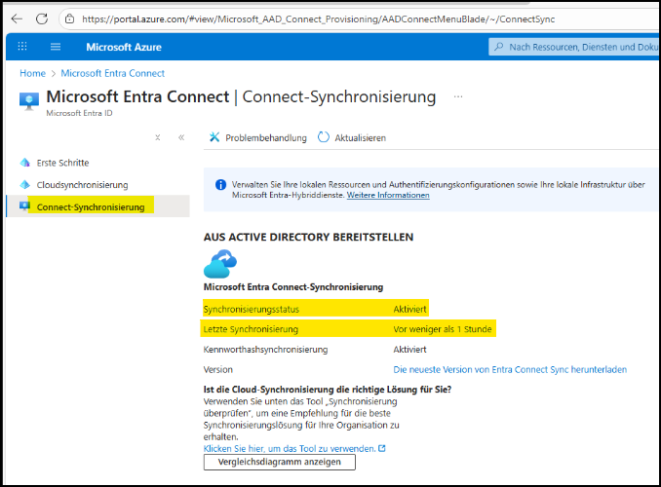The image size is (661, 487).
Task: Open the Azure app launcher grid icon
Action: [x=22, y=47]
